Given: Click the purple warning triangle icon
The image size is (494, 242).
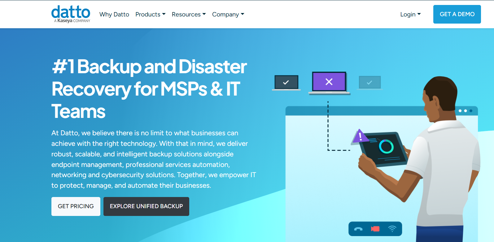Looking at the screenshot, I should [360, 136].
